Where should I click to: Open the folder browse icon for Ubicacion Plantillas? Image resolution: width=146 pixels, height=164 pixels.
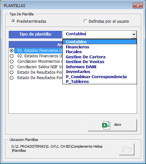click(127, 149)
